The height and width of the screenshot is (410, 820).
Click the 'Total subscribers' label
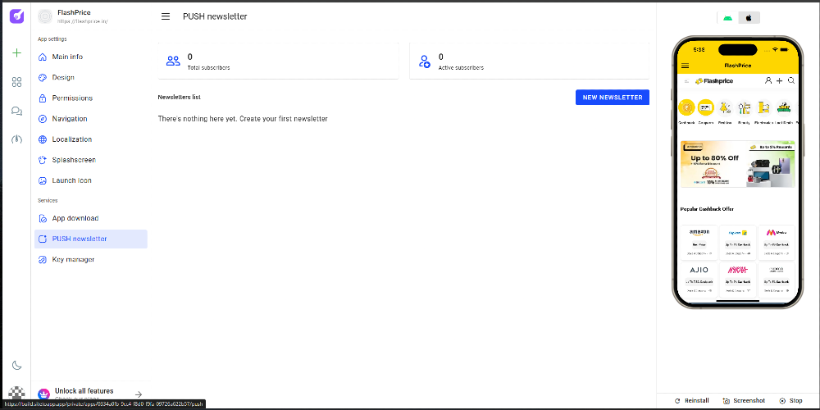pyautogui.click(x=208, y=68)
